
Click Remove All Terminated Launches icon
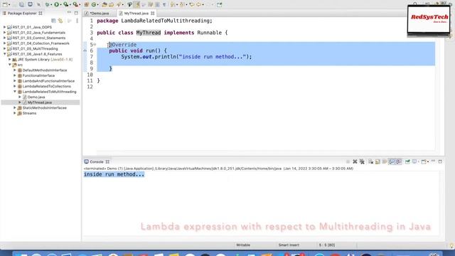[x=362, y=161]
